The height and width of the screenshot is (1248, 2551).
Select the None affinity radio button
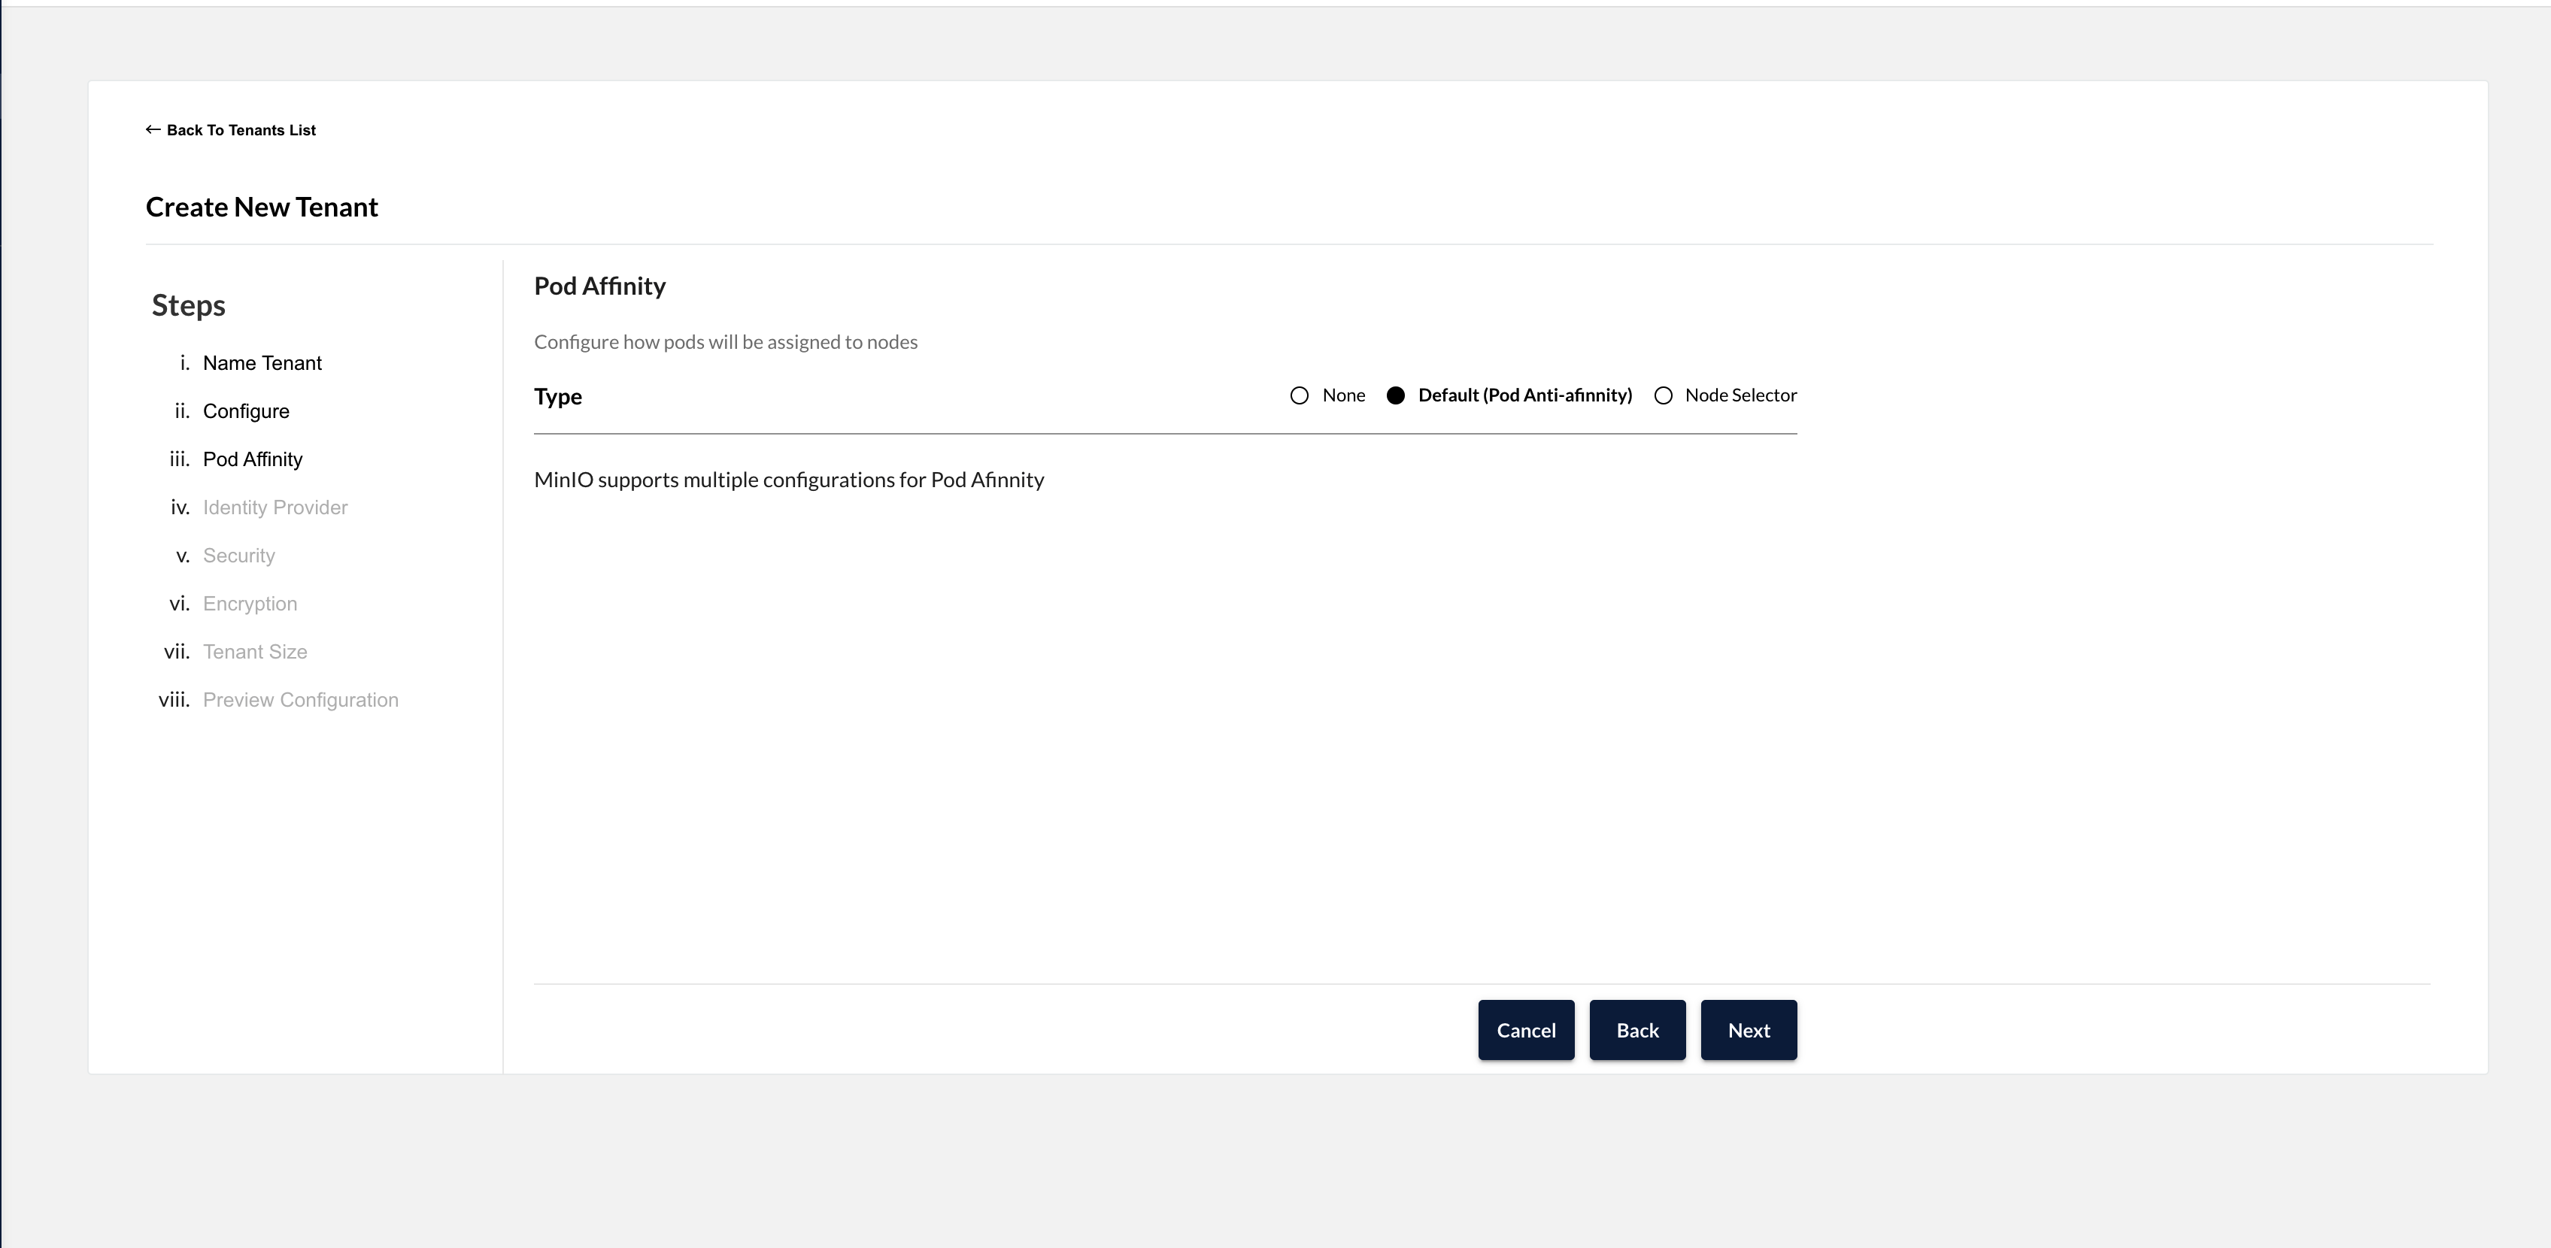[1300, 396]
